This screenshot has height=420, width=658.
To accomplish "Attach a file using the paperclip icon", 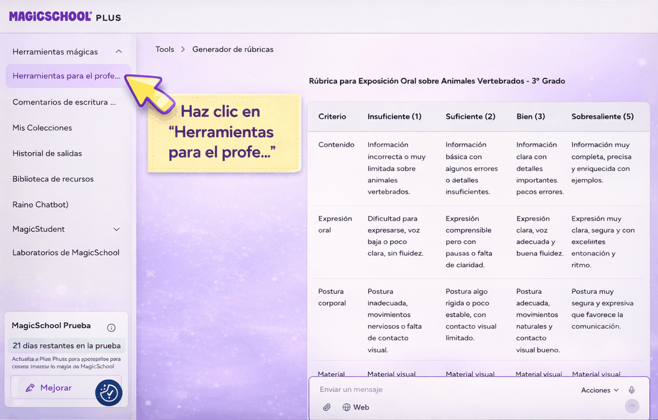I will click(327, 407).
